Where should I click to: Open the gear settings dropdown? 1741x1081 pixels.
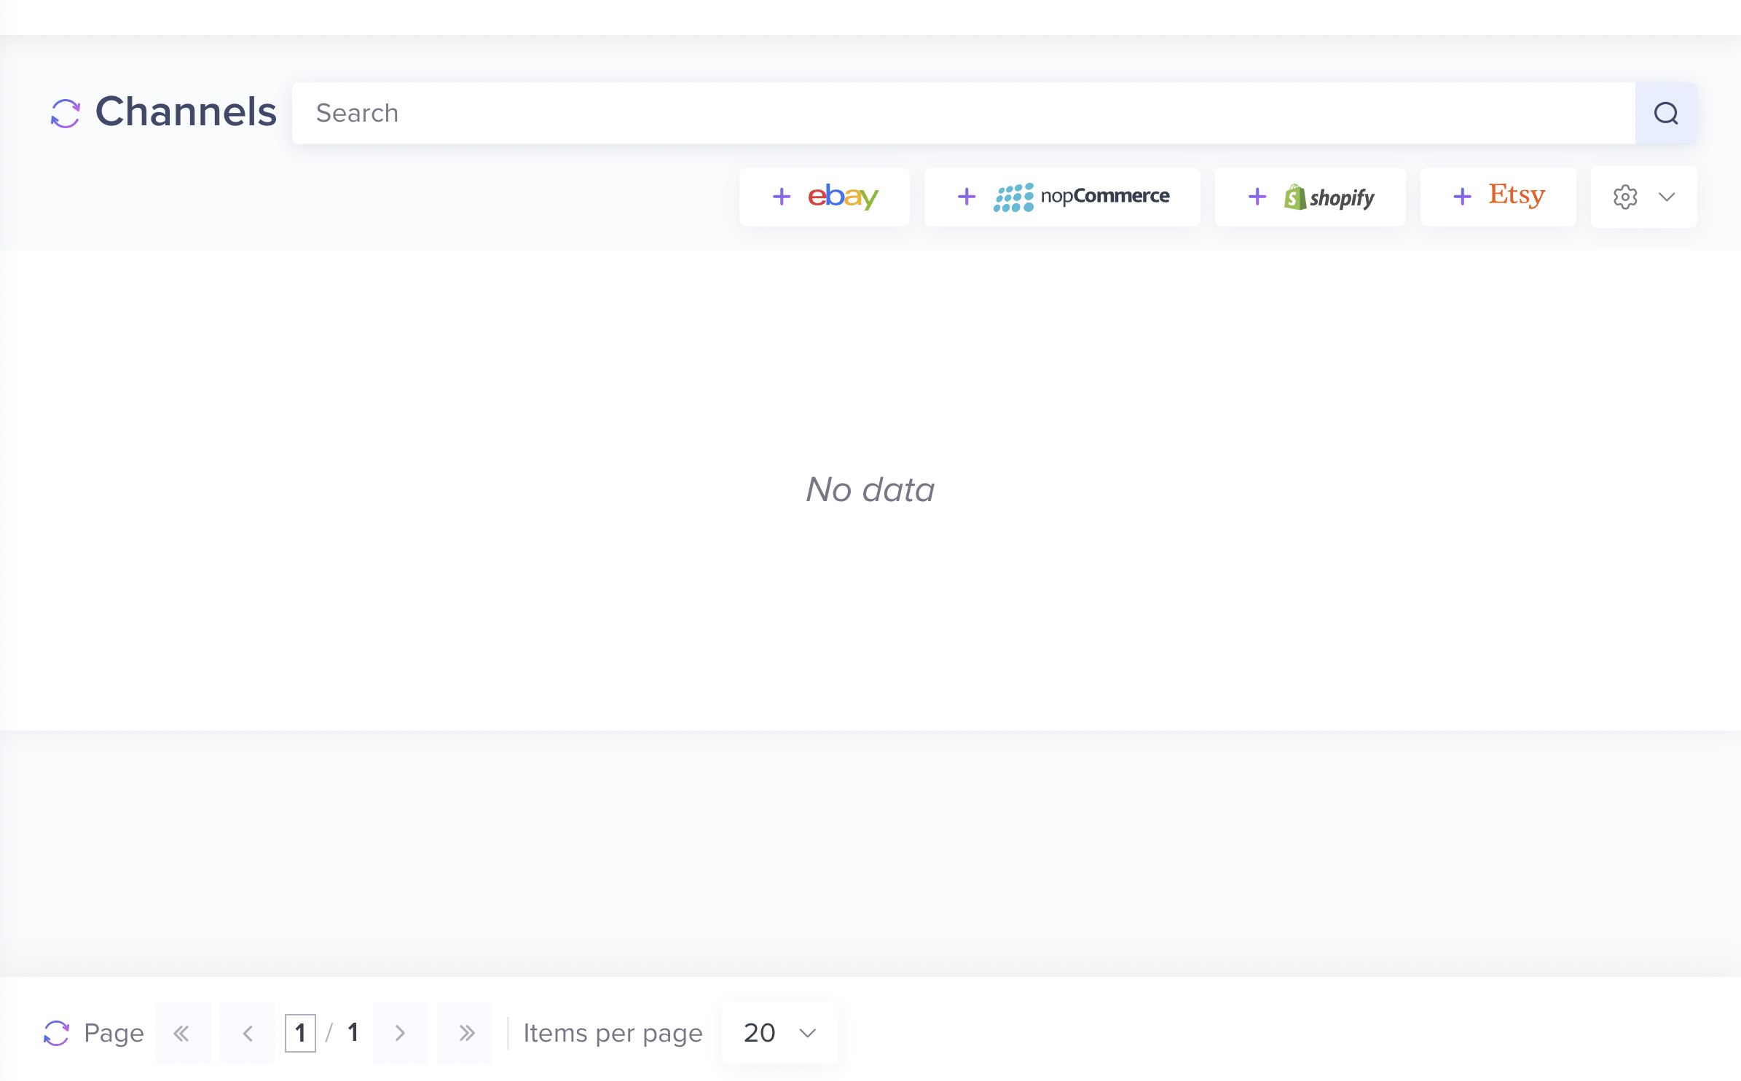[1643, 197]
